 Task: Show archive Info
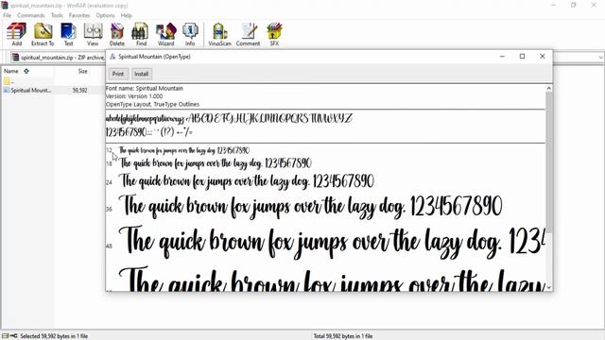pos(190,34)
